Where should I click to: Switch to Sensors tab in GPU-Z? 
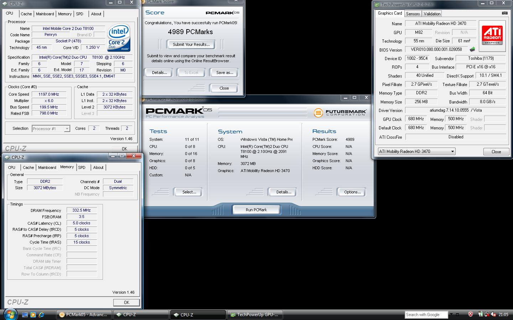point(413,14)
